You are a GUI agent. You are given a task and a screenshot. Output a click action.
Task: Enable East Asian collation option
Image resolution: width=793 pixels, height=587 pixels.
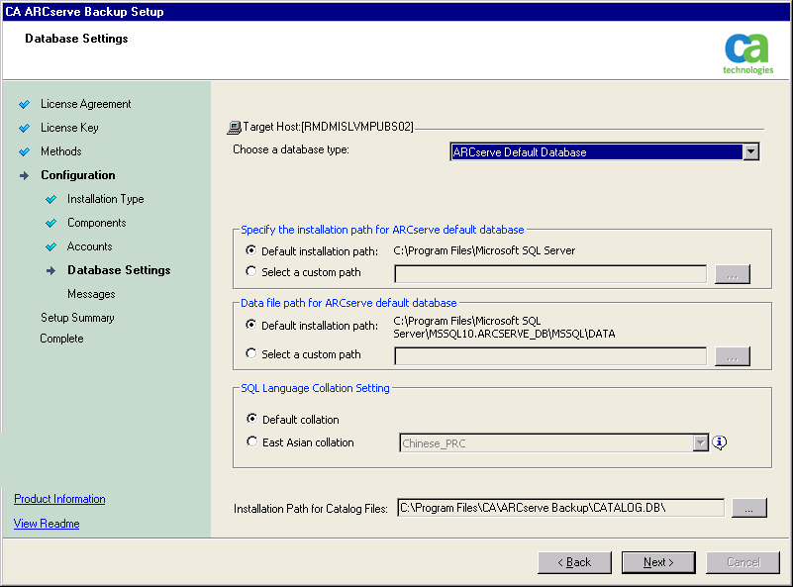pos(251,442)
